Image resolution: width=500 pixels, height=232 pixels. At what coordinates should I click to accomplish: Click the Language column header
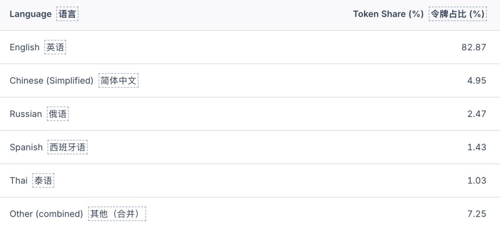[x=31, y=14]
